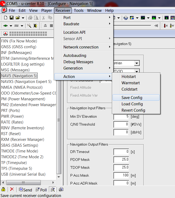Open the deviation map view icon

167,18
